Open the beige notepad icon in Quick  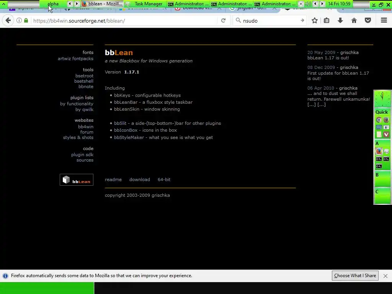pos(379,134)
